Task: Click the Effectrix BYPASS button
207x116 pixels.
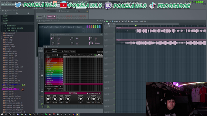Action: (73, 51)
